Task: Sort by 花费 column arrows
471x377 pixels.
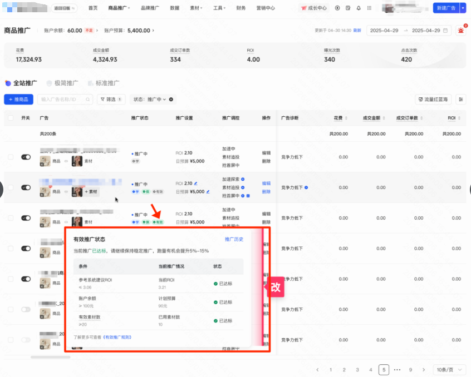Action: click(x=346, y=118)
